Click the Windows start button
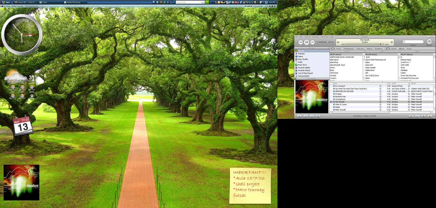The image size is (436, 208). click(6, 2)
